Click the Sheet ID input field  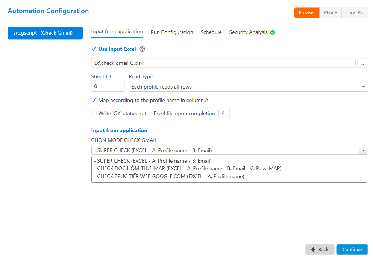click(108, 87)
